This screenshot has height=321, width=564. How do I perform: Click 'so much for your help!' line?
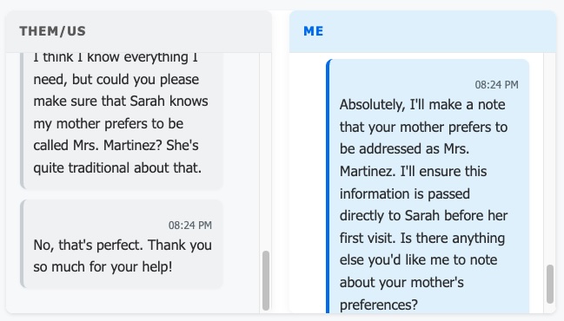[103, 267]
